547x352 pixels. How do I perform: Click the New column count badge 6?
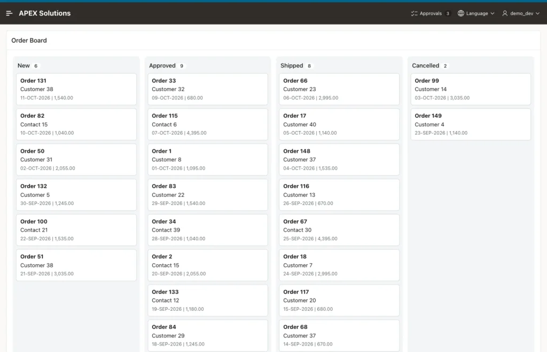click(x=36, y=66)
